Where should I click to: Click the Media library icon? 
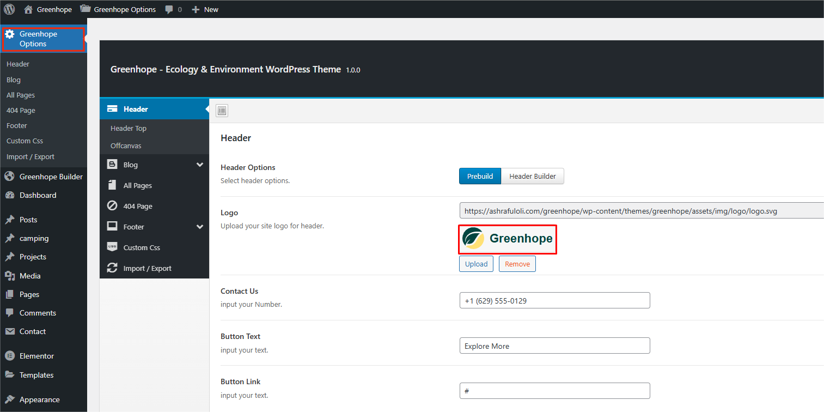click(10, 276)
